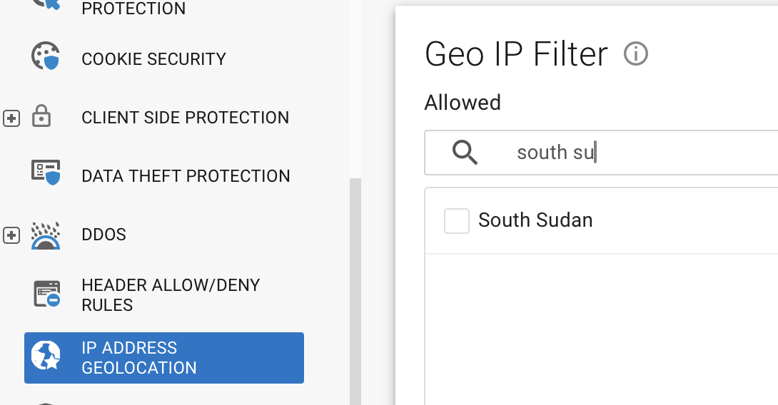The image size is (778, 405).
Task: Select the IP Address Geolocation menu entry
Action: [163, 358]
